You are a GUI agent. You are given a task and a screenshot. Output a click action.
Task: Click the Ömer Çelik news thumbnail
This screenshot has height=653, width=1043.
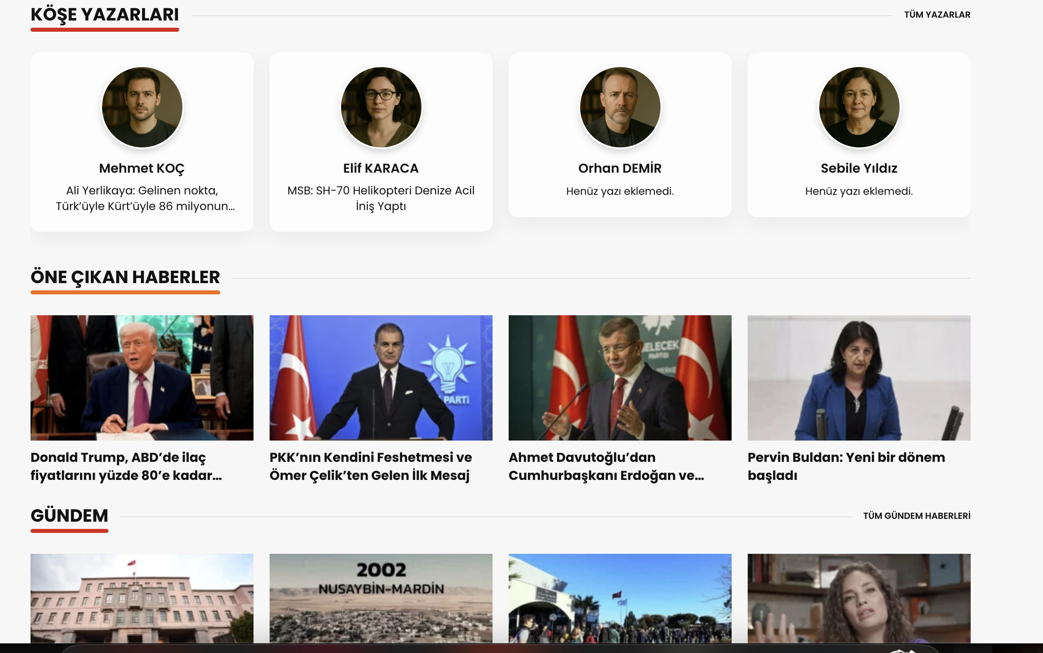380,378
